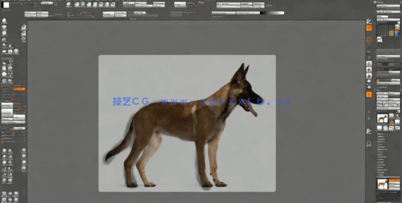The height and width of the screenshot is (203, 402).
Task: Open the large dog tool thumbnail beside the orange swirl
Action: coord(382,119)
